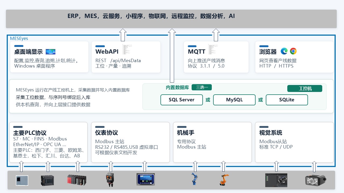Click the Microsoft Edge browser icon
The height and width of the screenshot is (193, 344).
coord(284,51)
